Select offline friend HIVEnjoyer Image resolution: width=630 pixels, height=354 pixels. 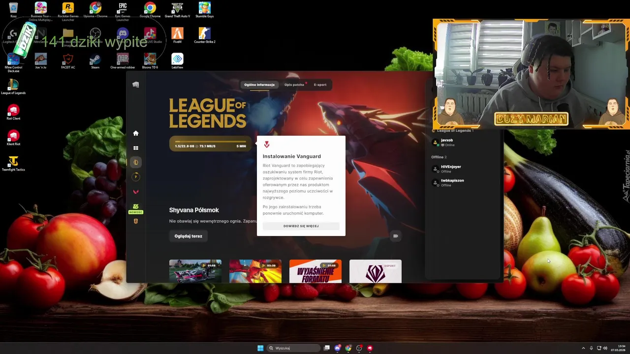click(463, 169)
